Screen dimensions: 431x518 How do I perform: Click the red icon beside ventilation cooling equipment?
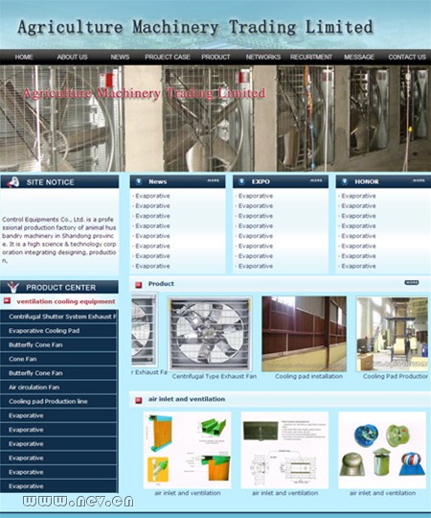[x=7, y=301]
